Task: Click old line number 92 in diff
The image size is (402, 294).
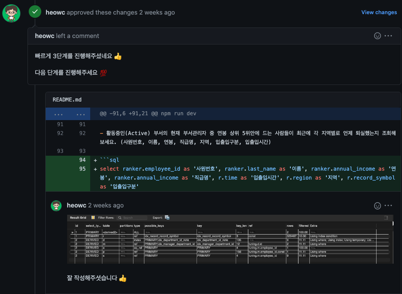Action: pos(60,133)
